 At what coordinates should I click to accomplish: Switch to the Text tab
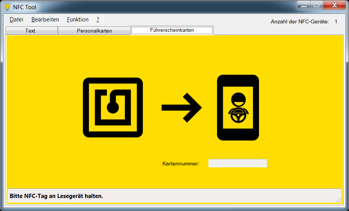click(30, 31)
